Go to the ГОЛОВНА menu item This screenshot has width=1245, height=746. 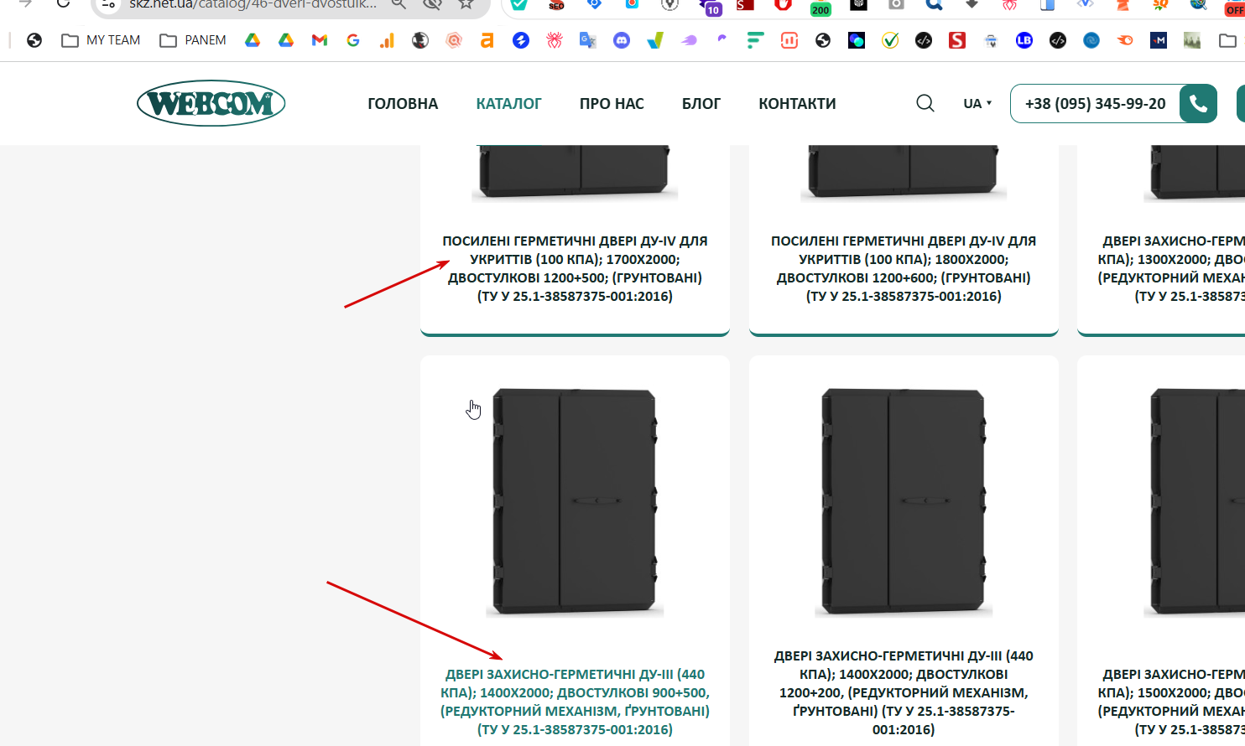[x=403, y=104]
